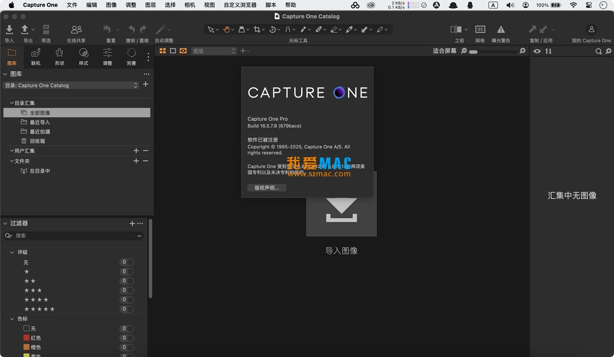Switch to the 样式 styles tool tab
The image size is (614, 357).
tap(83, 57)
